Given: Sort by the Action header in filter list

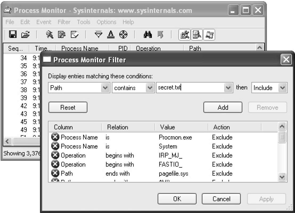Looking at the screenshot, I should tap(235, 127).
